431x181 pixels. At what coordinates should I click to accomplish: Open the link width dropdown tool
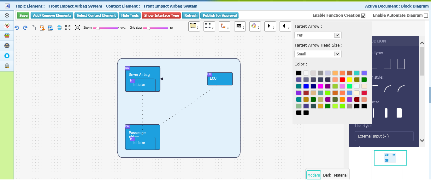(194, 26)
